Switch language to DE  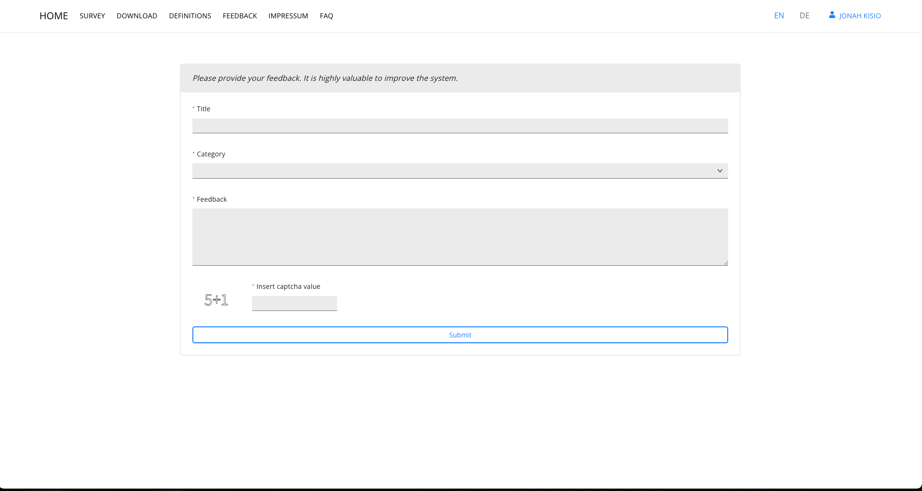(x=804, y=16)
